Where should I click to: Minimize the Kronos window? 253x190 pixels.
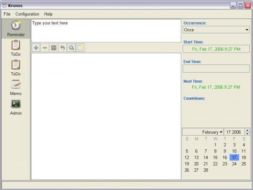(x=233, y=5)
